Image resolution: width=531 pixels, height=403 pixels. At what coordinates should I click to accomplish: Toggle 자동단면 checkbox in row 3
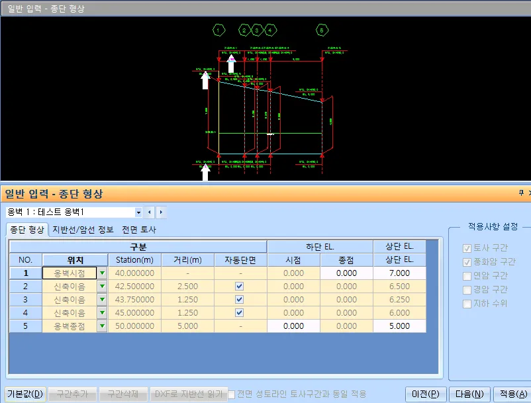pyautogui.click(x=240, y=300)
